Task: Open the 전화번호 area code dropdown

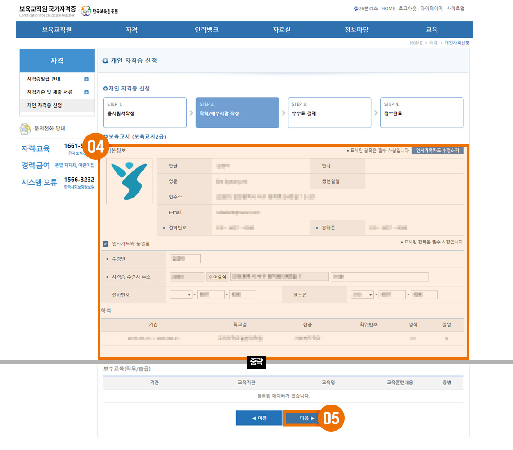Action: pos(181,295)
